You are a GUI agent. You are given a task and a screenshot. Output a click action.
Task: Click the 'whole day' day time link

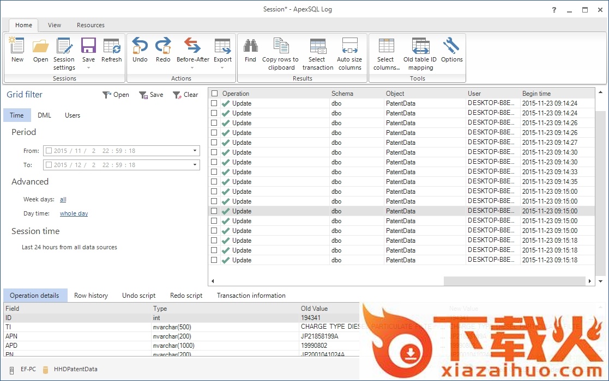[x=74, y=213]
